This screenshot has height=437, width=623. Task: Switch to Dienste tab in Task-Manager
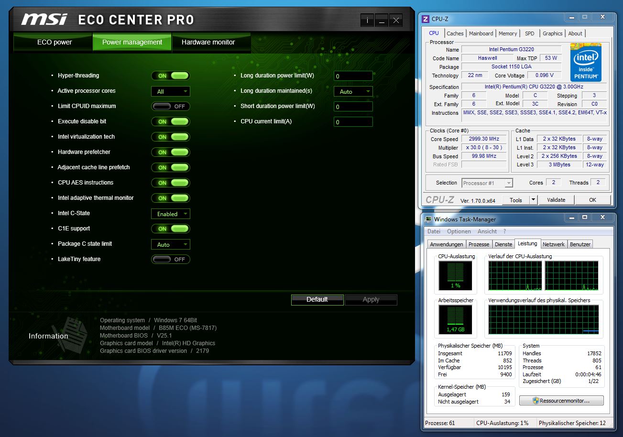pyautogui.click(x=503, y=244)
